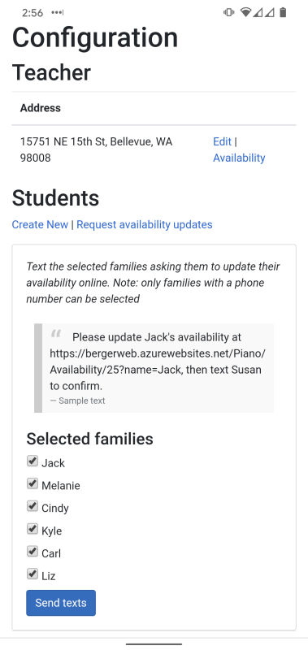Image resolution: width=308 pixels, height=650 pixels.
Task: Uncheck the Melanie family checkbox
Action: point(33,483)
